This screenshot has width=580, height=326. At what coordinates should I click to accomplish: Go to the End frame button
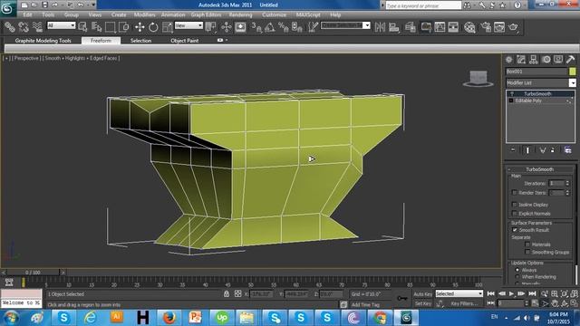(x=532, y=293)
